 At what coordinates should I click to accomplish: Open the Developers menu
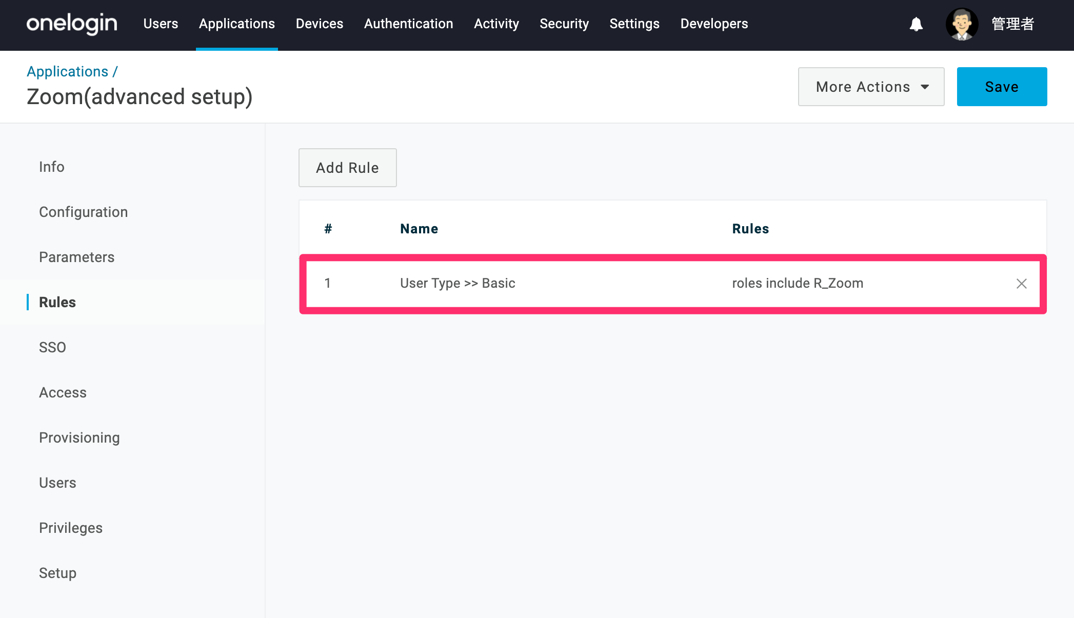click(714, 24)
